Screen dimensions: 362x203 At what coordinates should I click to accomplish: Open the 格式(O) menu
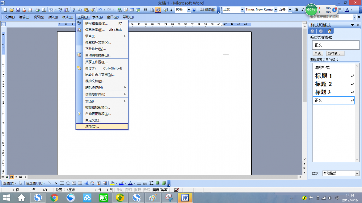tap(68, 17)
